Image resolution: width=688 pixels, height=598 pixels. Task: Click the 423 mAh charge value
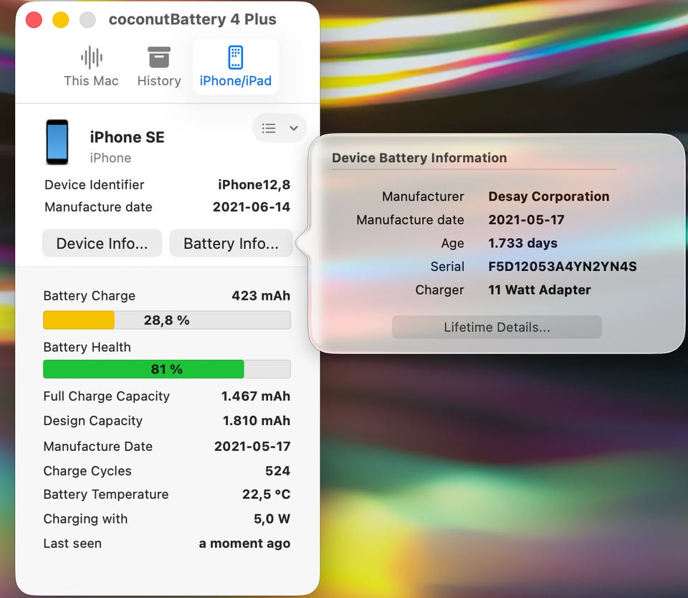(261, 295)
